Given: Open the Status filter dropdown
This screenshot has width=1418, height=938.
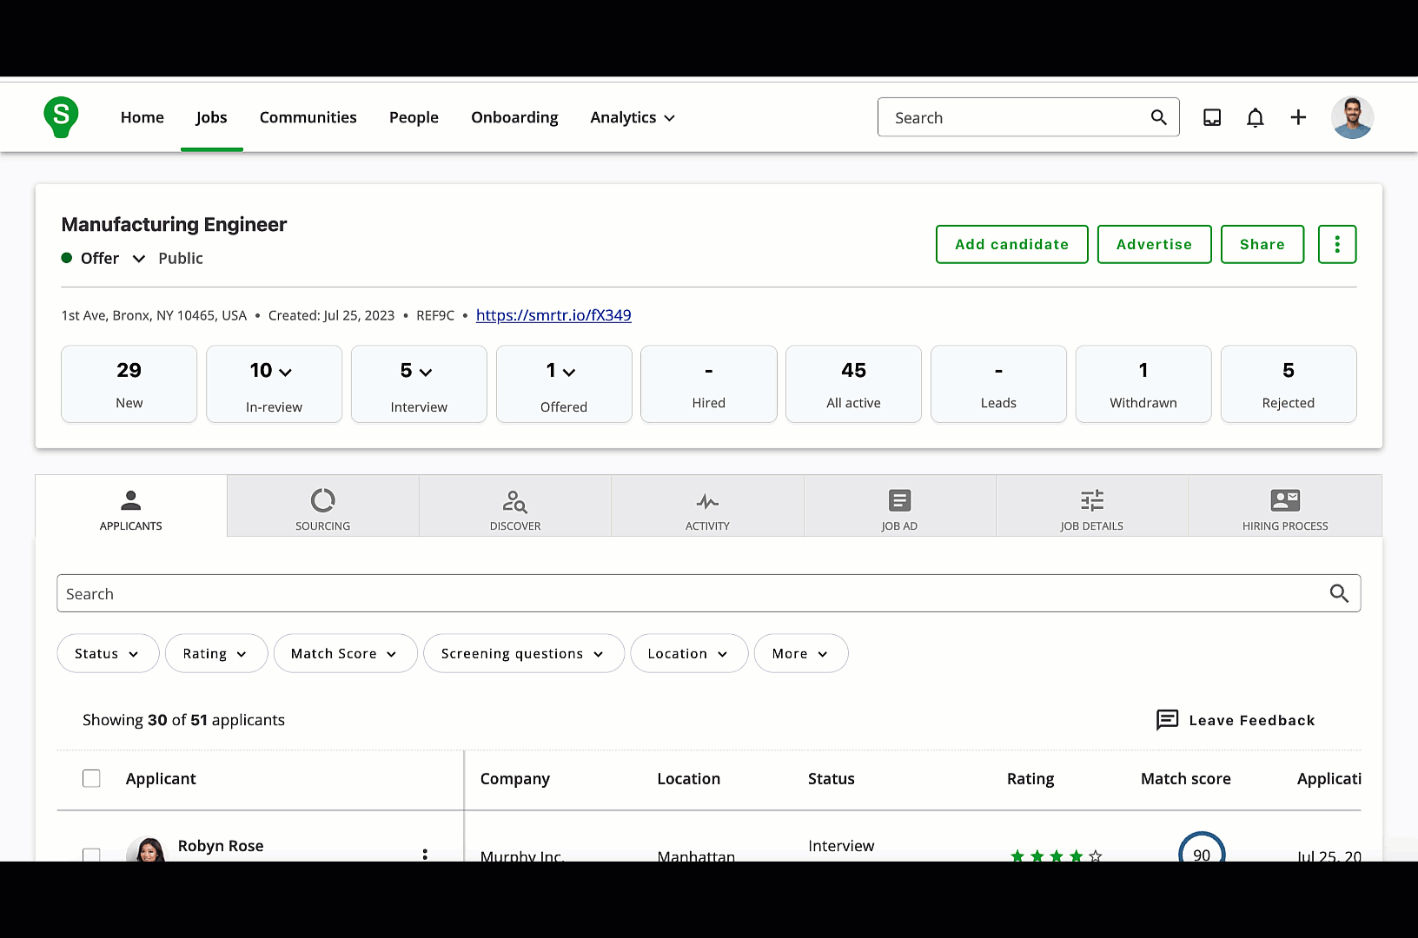Looking at the screenshot, I should point(108,653).
